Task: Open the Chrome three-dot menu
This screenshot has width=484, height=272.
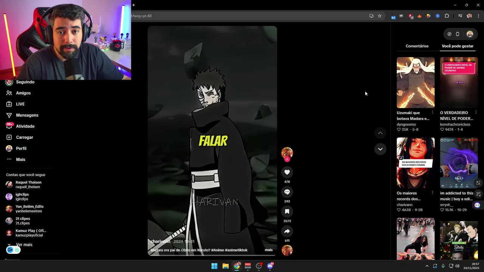Action: click(478, 16)
